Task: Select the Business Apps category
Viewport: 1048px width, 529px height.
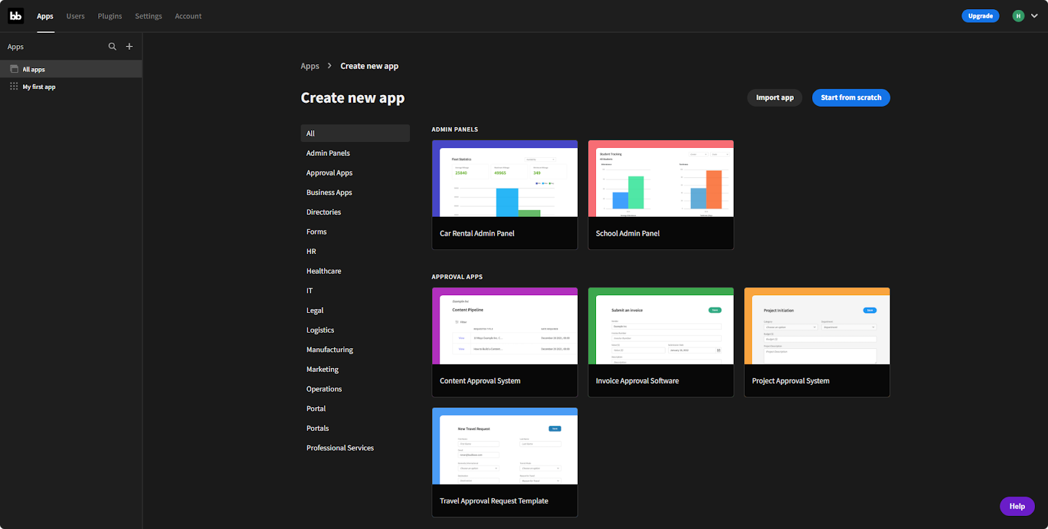Action: [329, 192]
